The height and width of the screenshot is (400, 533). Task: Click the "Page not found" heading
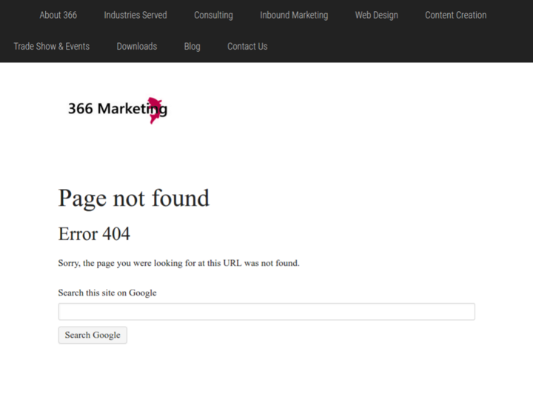[x=133, y=198]
